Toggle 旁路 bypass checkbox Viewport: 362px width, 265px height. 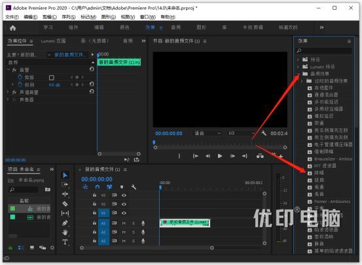[x=52, y=78]
